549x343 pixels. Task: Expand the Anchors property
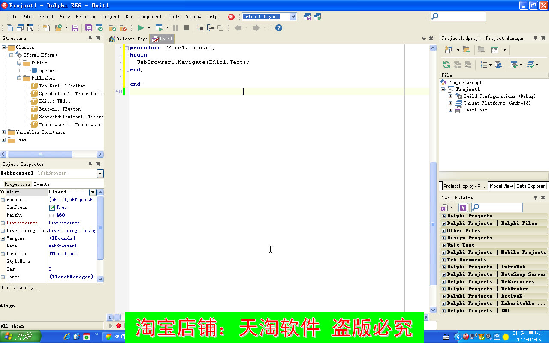click(x=3, y=200)
